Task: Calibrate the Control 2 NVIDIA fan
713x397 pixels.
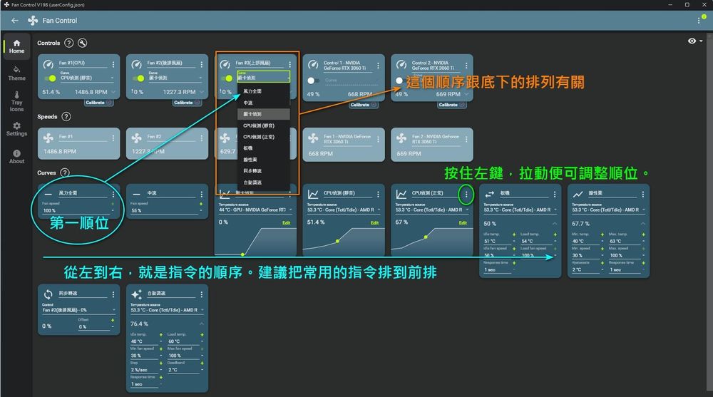Action: click(451, 105)
